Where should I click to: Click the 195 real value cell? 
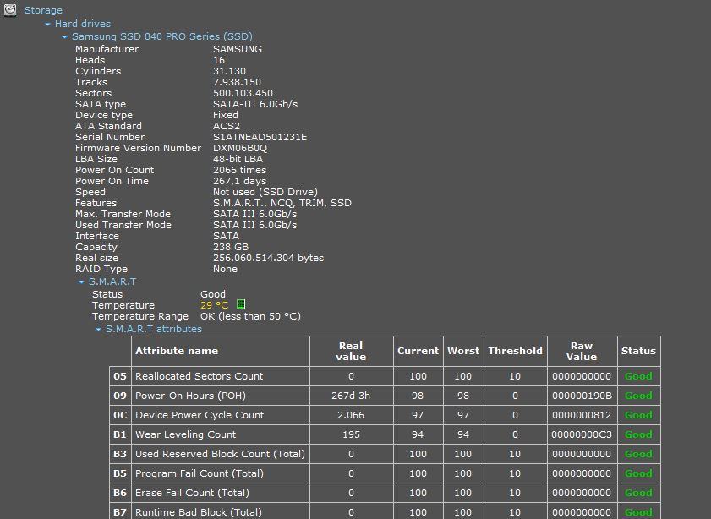click(x=351, y=434)
